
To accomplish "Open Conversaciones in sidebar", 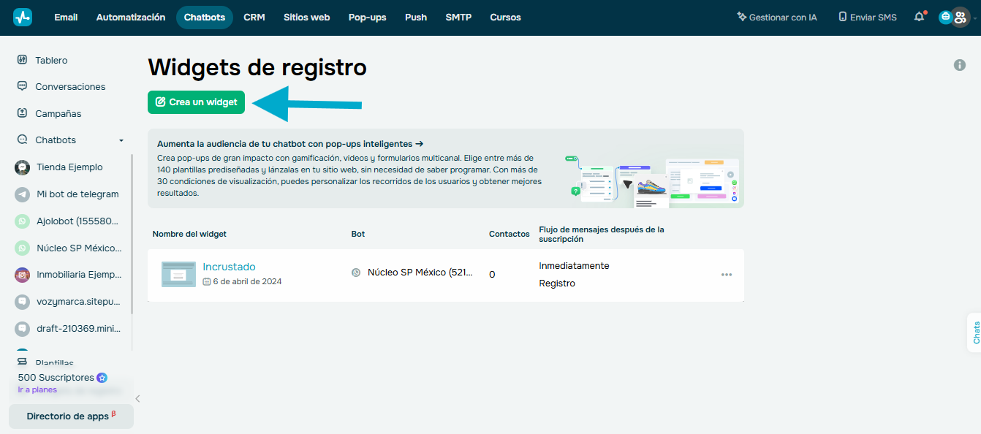I will pyautogui.click(x=70, y=86).
